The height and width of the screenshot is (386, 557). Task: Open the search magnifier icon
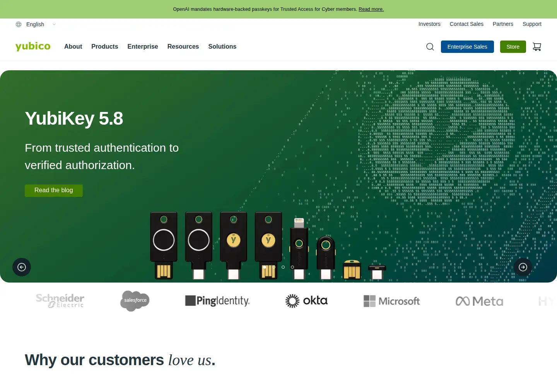point(430,47)
